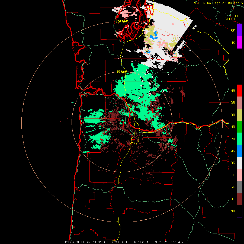Click the BD legend label
Image resolution: width=244 pixels, height=244 pixels.
(233, 115)
